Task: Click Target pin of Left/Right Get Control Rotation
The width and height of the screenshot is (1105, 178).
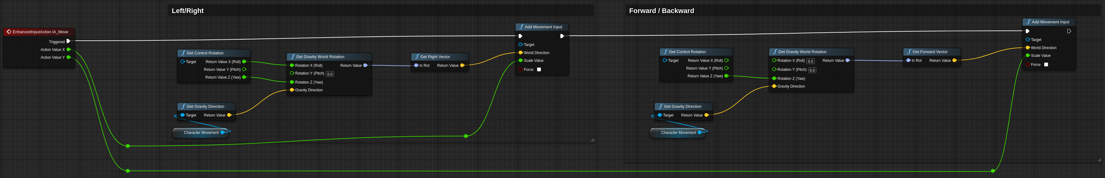Action: pos(182,62)
